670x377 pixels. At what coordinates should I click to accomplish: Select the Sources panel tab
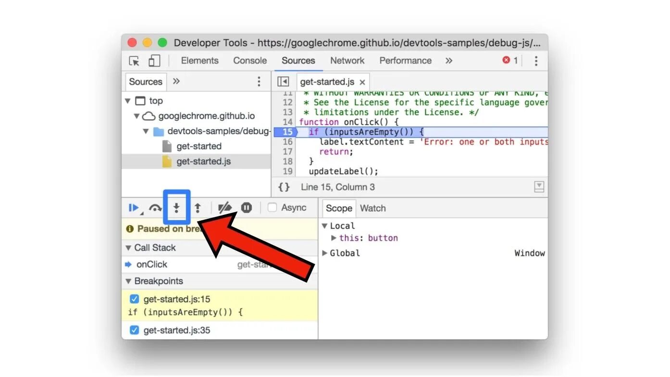tap(298, 61)
